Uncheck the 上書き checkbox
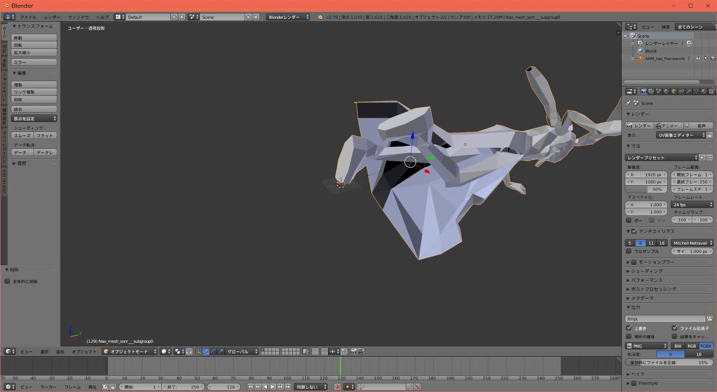 (629, 328)
